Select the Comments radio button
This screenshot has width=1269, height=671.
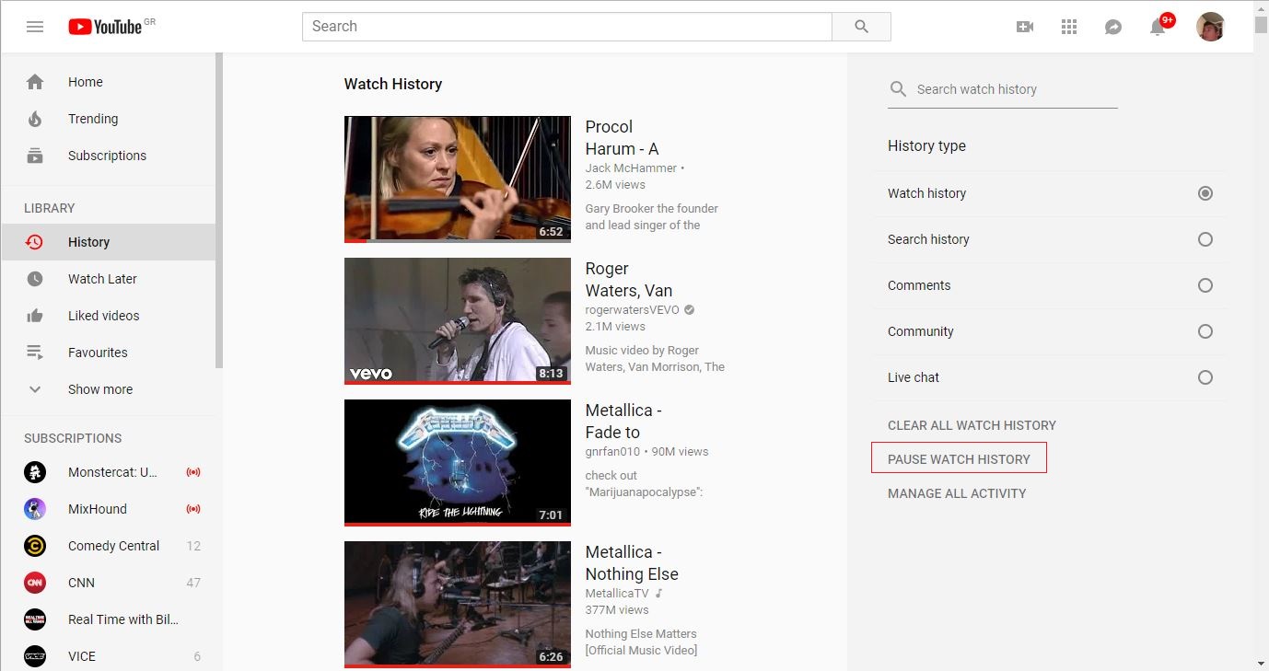[x=1205, y=285]
